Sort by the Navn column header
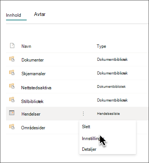This screenshot has height=163, width=149. [26, 46]
